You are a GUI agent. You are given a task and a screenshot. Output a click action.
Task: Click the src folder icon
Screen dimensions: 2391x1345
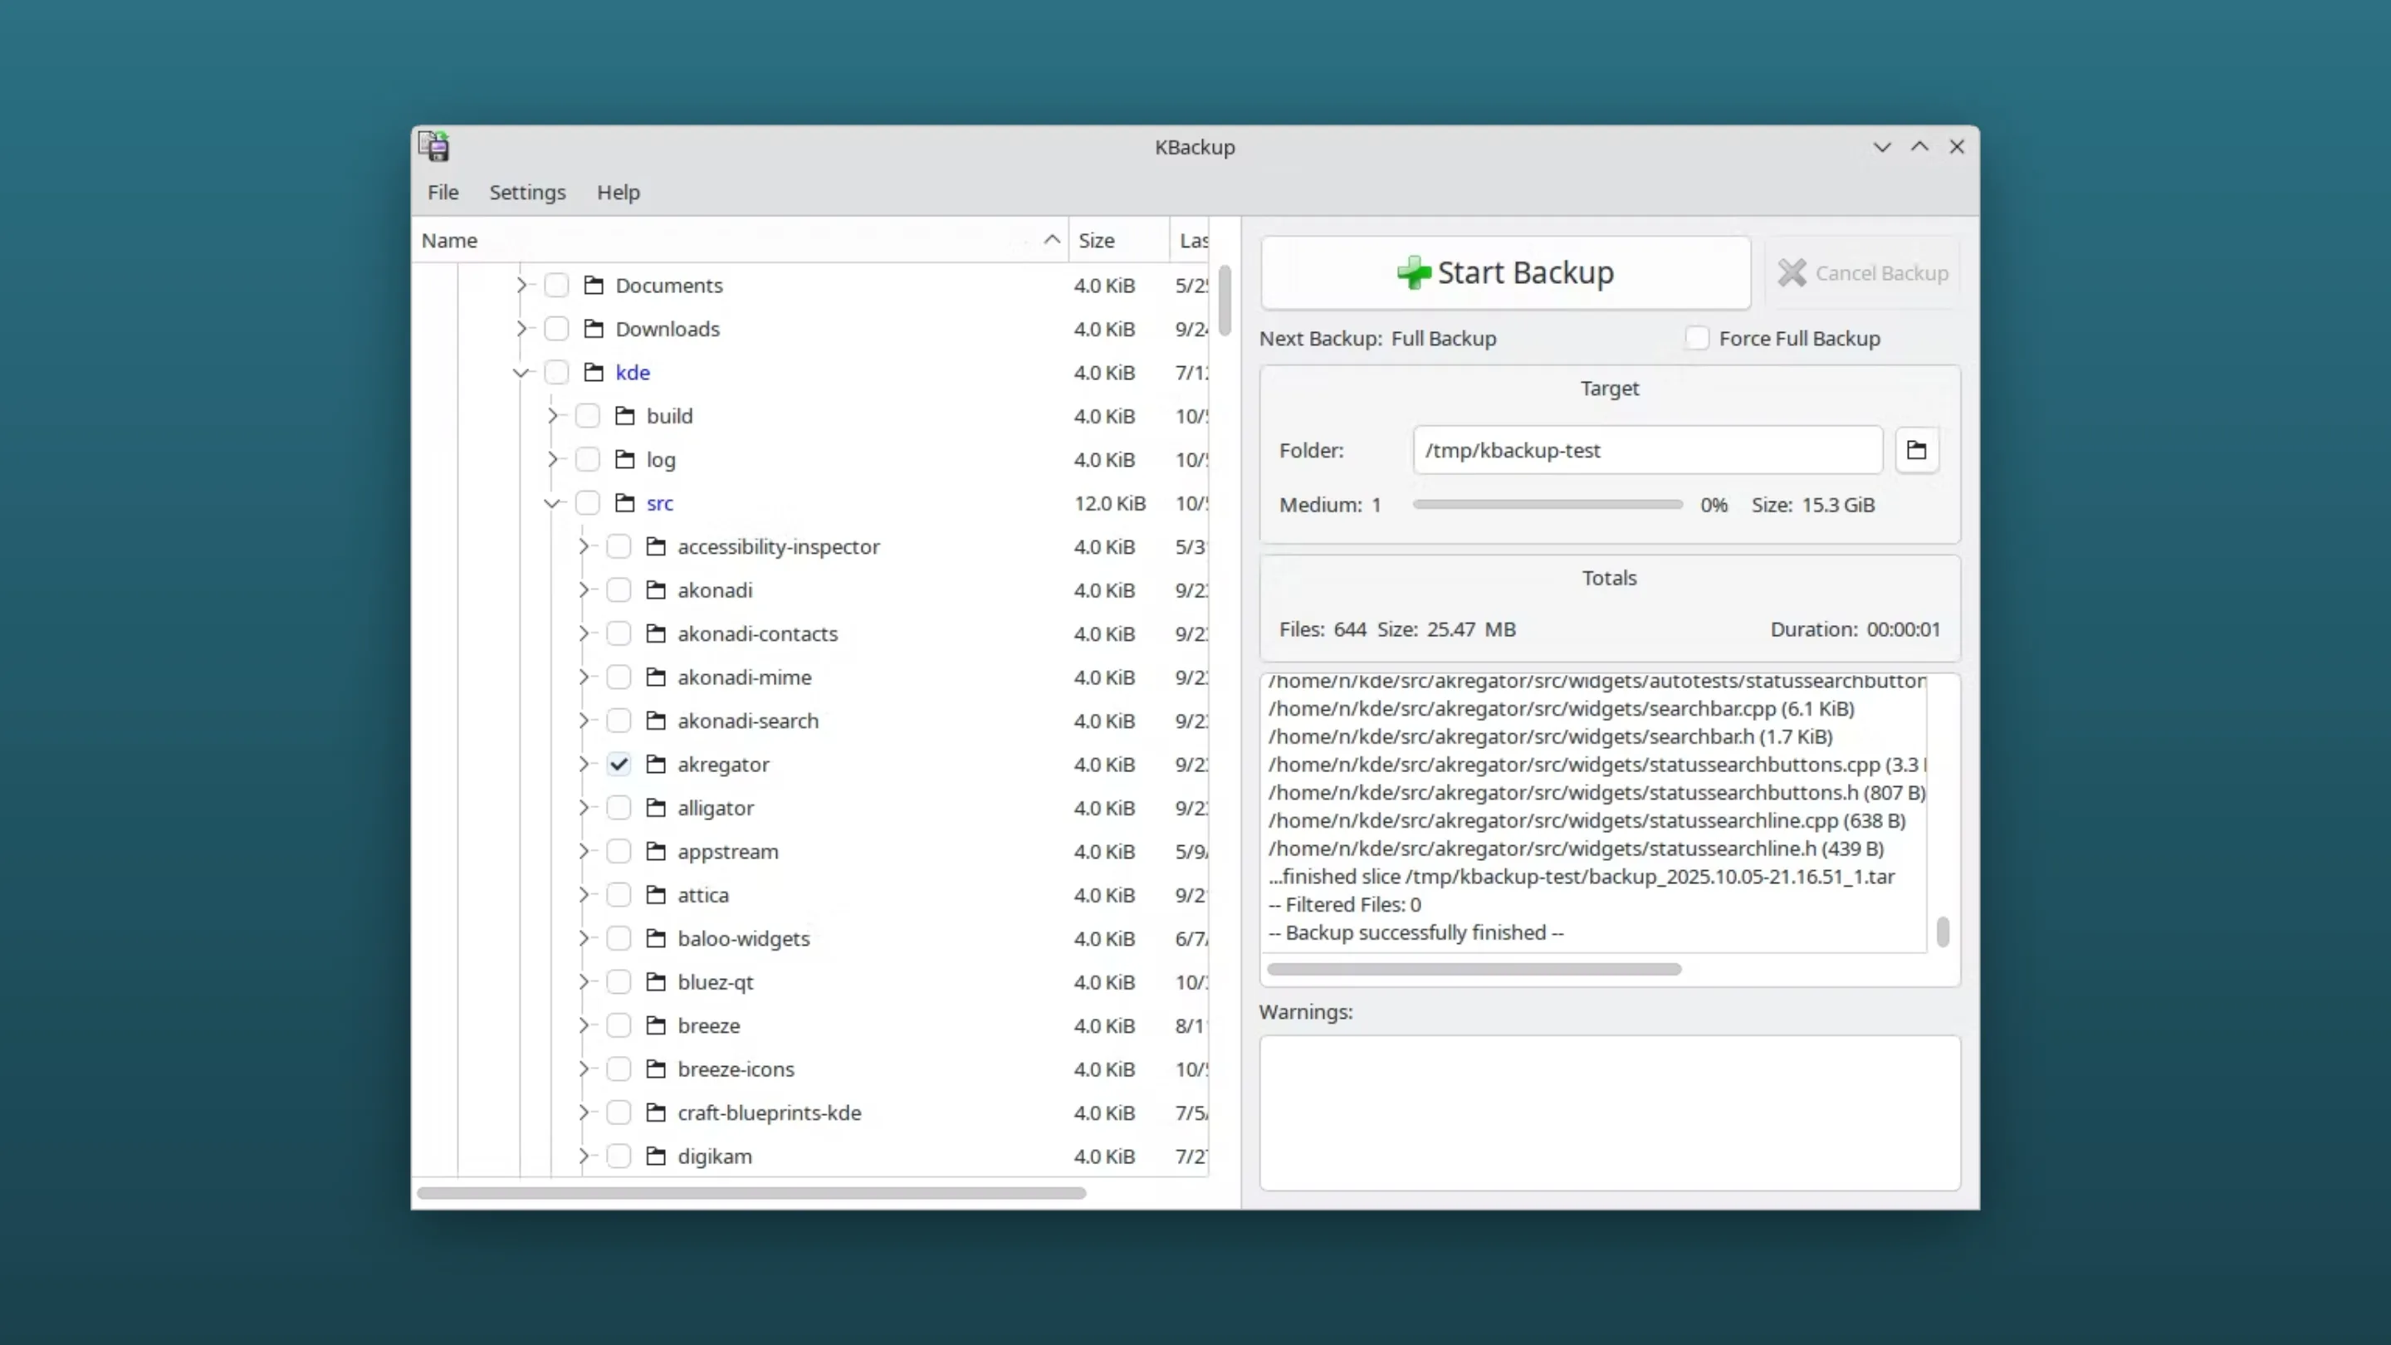point(626,503)
